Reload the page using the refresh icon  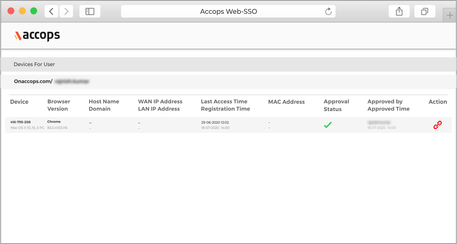(x=329, y=12)
